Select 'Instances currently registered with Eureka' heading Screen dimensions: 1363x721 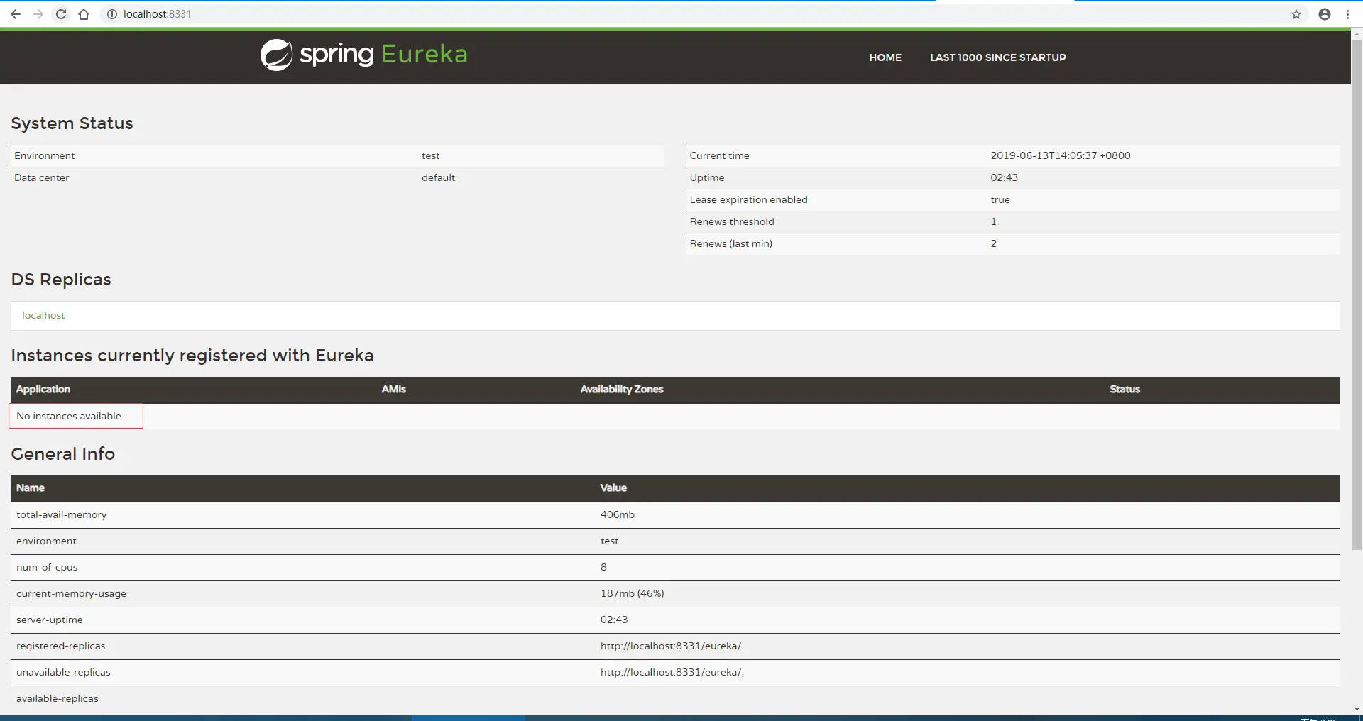(x=192, y=356)
